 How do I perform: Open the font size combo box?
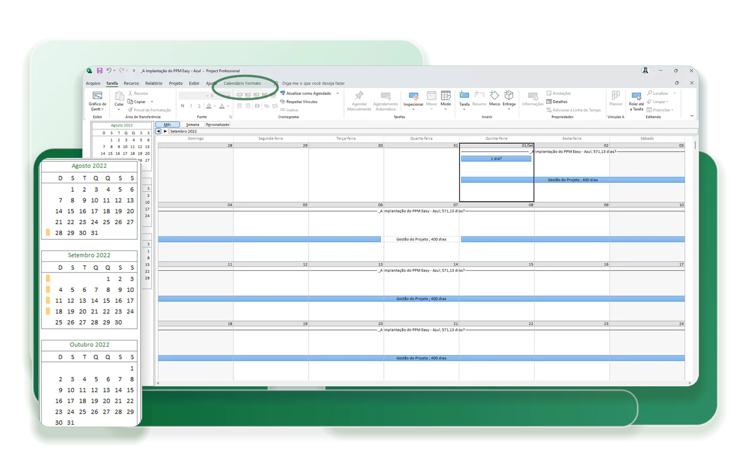click(219, 95)
